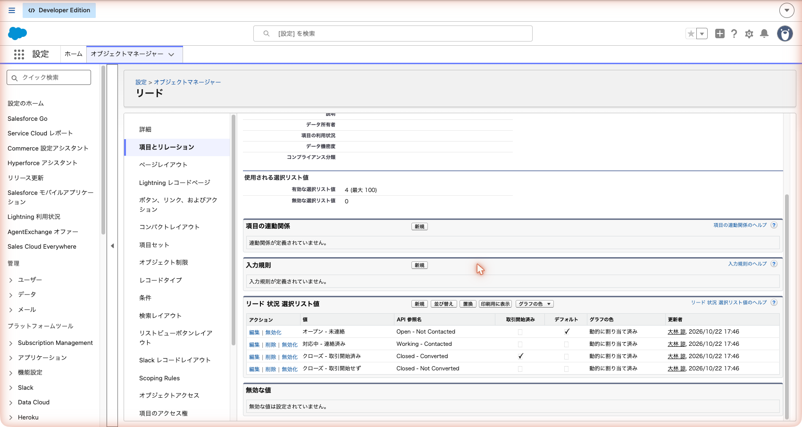Click the favorites star icon
802x427 pixels.
691,33
